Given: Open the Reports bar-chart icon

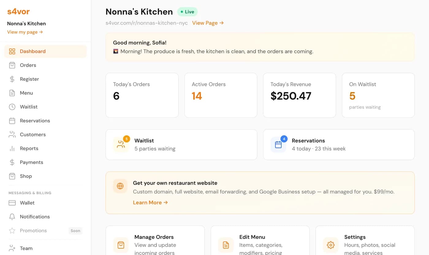Looking at the screenshot, I should click(12, 148).
